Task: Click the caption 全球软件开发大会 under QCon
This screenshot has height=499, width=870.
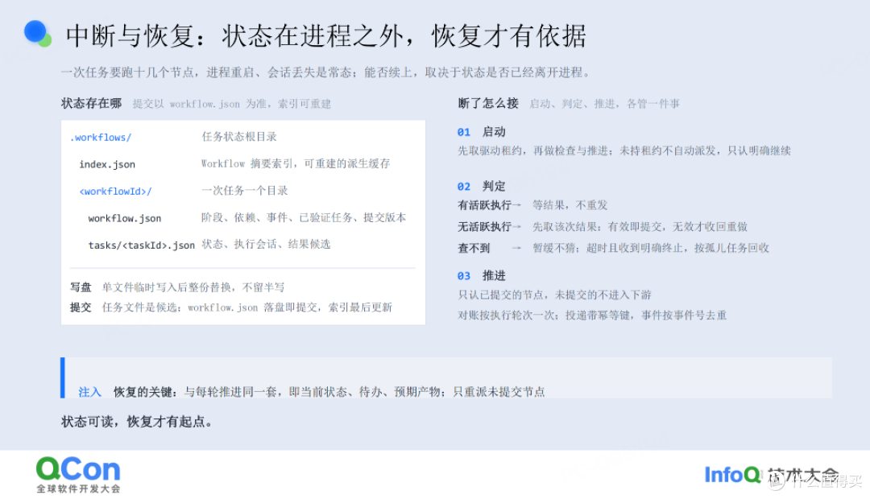Action: click(x=78, y=489)
